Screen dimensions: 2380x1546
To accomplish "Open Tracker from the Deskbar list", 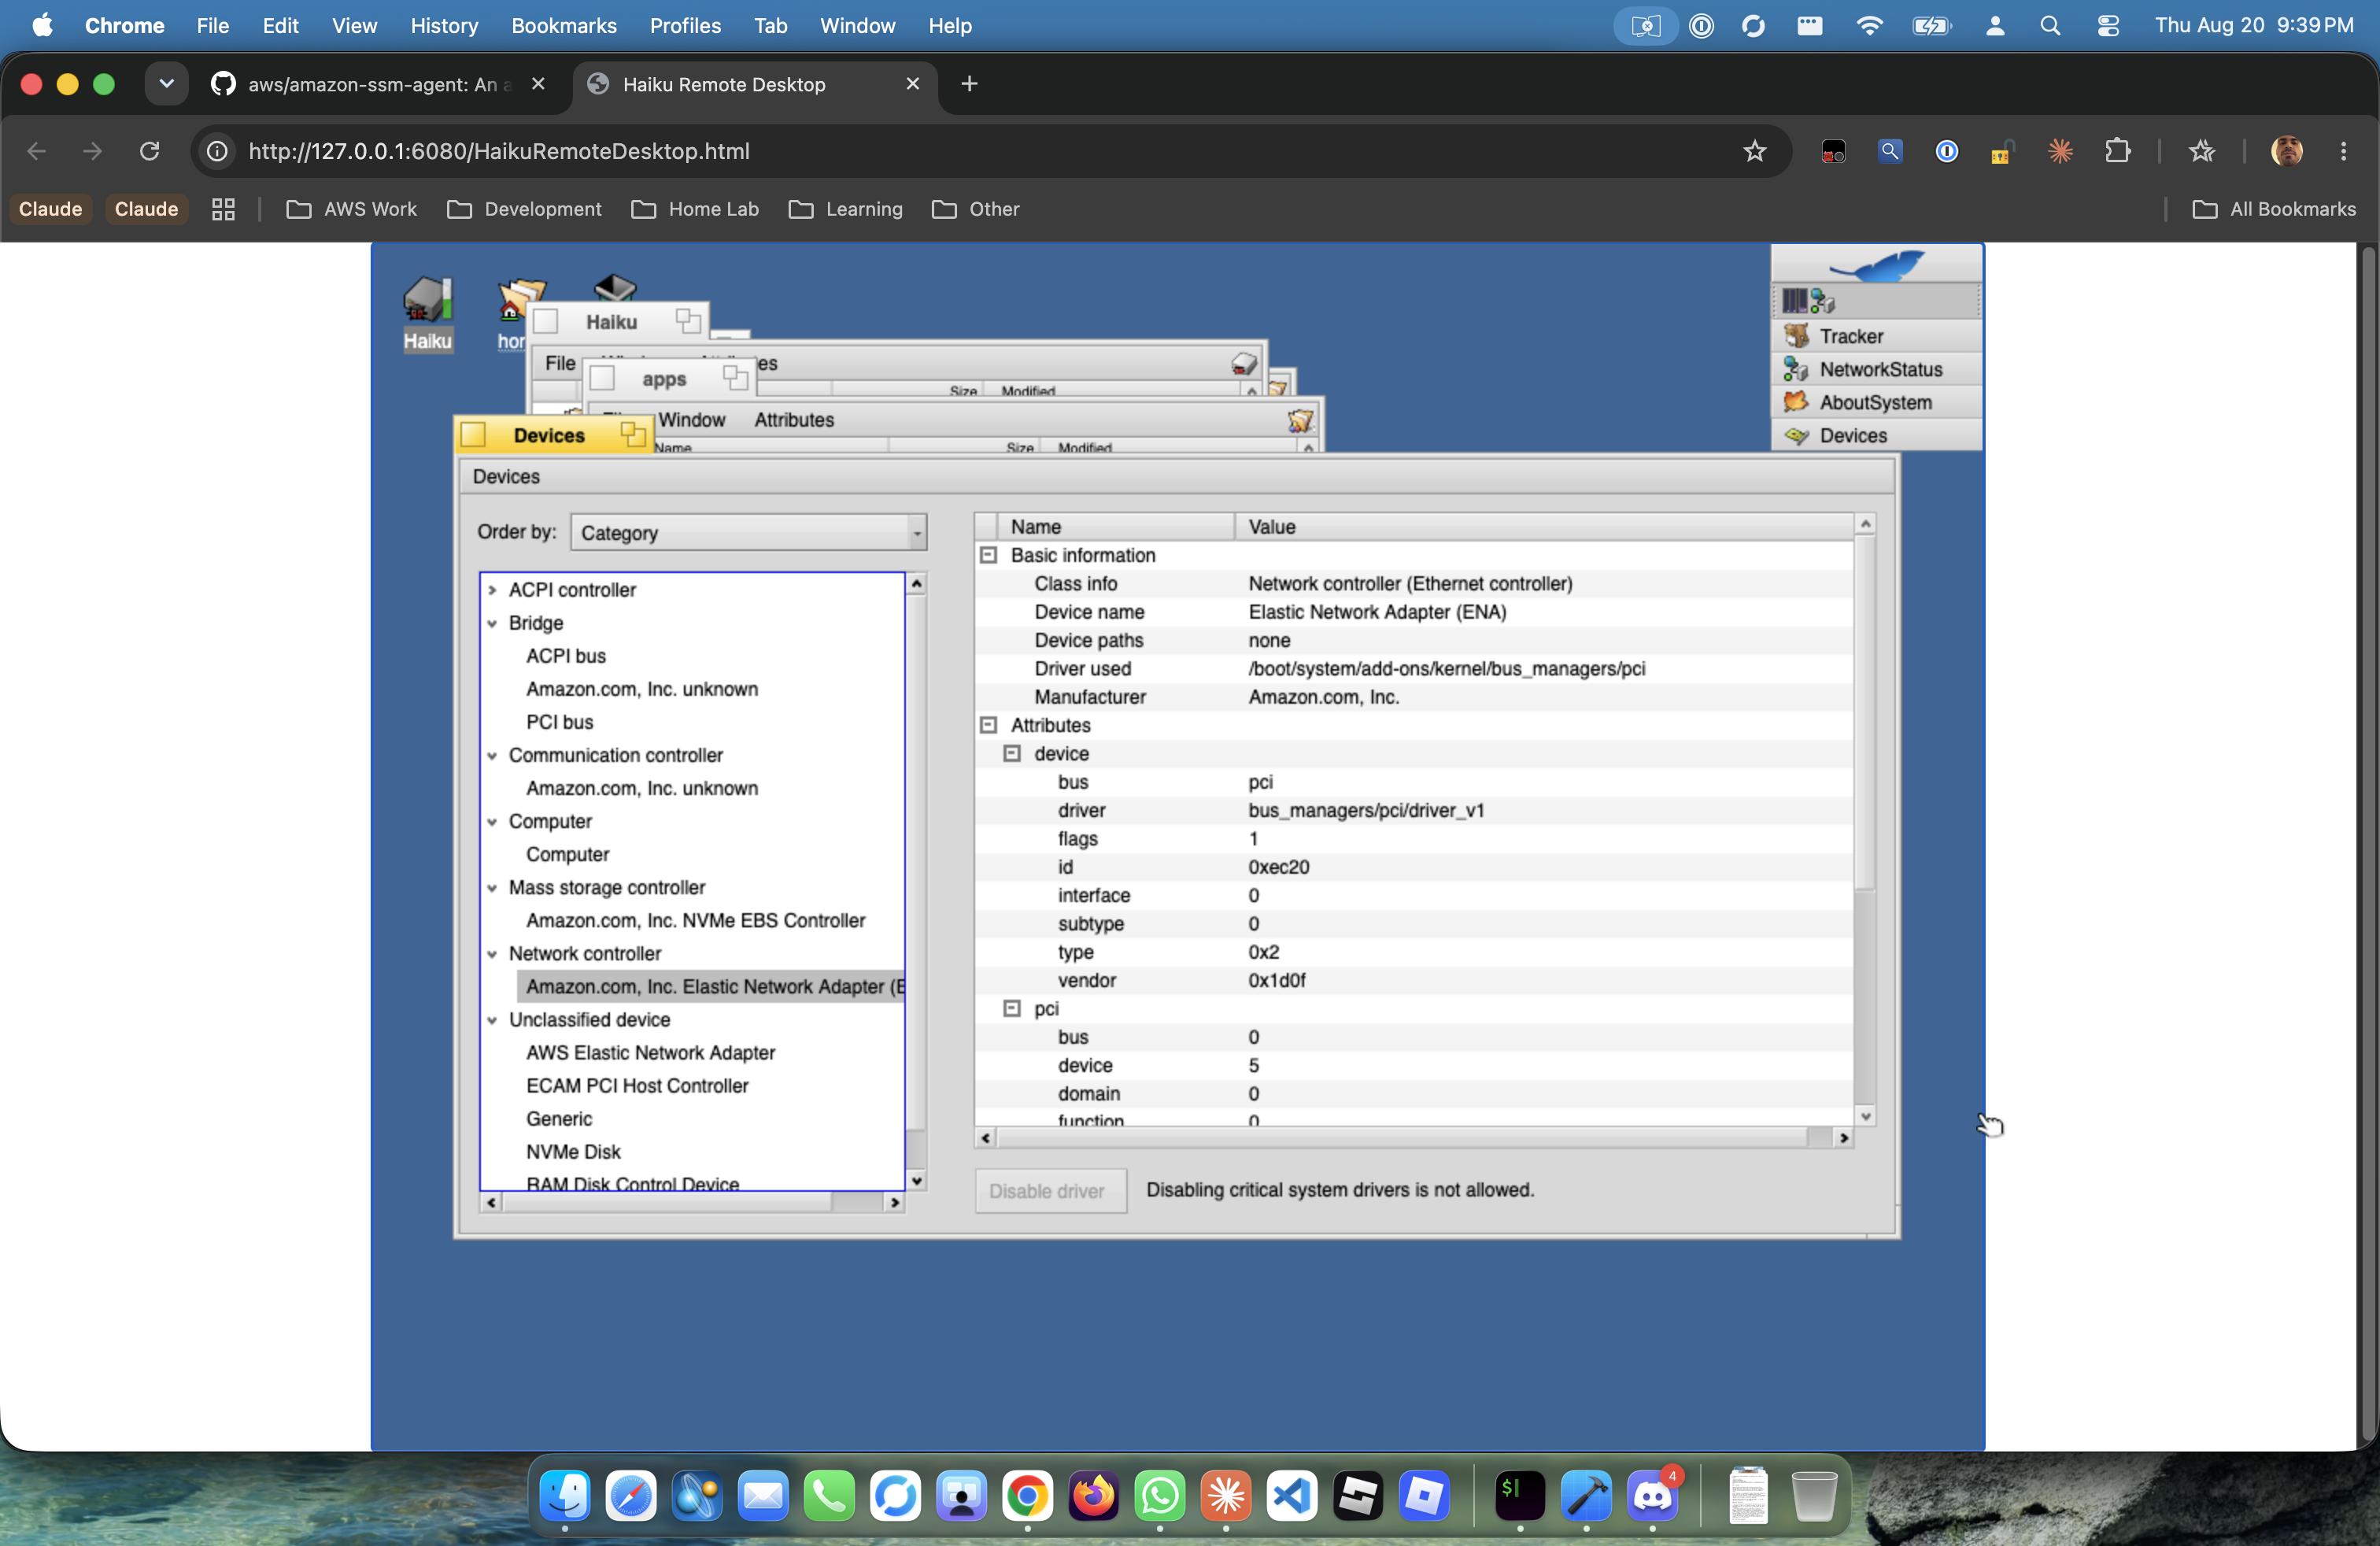I will [1876, 336].
